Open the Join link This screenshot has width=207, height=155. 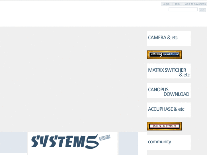coord(177,4)
